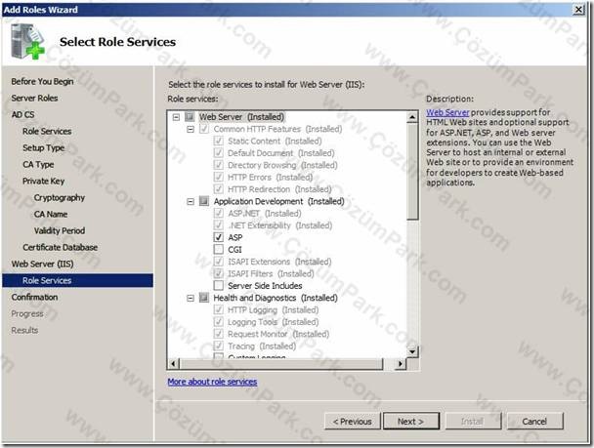Click the HTTP Logging checkbox
Image resolution: width=594 pixels, height=448 pixels.
click(x=219, y=310)
